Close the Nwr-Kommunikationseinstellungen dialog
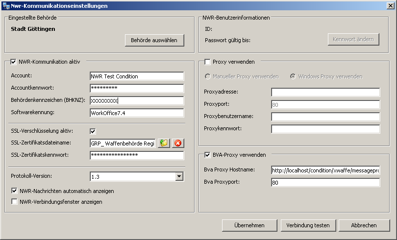This screenshot has height=240, width=397. pyautogui.click(x=389, y=6)
